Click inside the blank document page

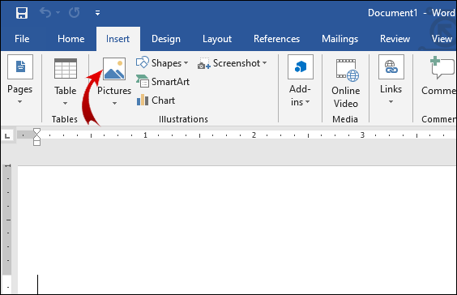(237, 229)
